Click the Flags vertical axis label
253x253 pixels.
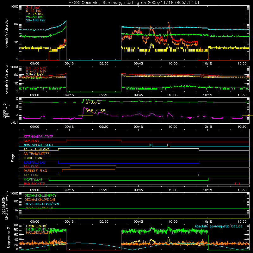pyautogui.click(x=13, y=158)
